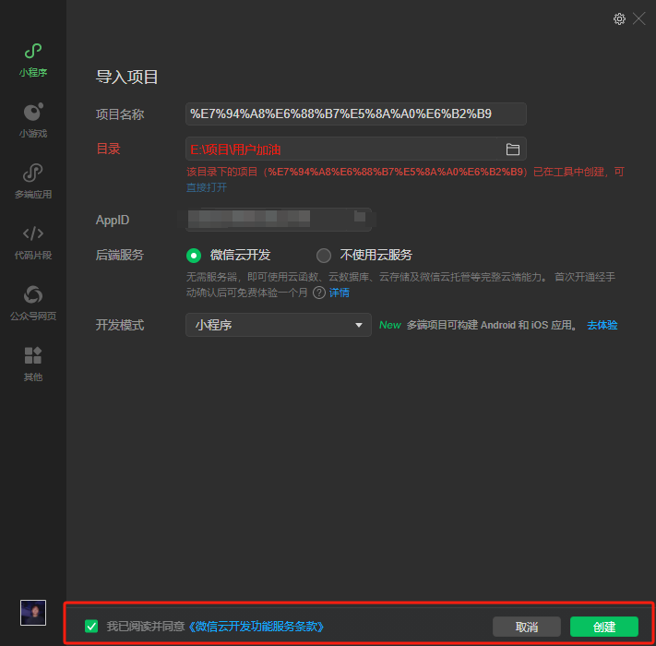This screenshot has height=646, width=656.
Task: Click the green 创建 button
Action: pos(604,627)
